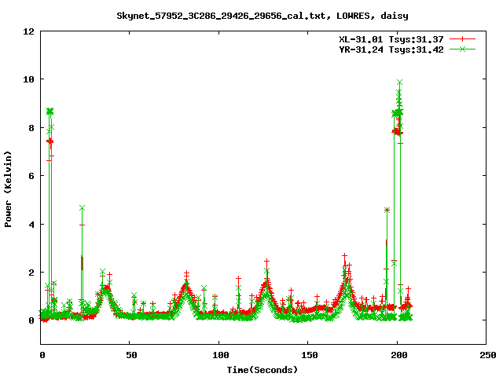Image resolution: width=503 pixels, height=377 pixels.
Task: Click the y-axis tick label 6
Action: click(x=31, y=176)
